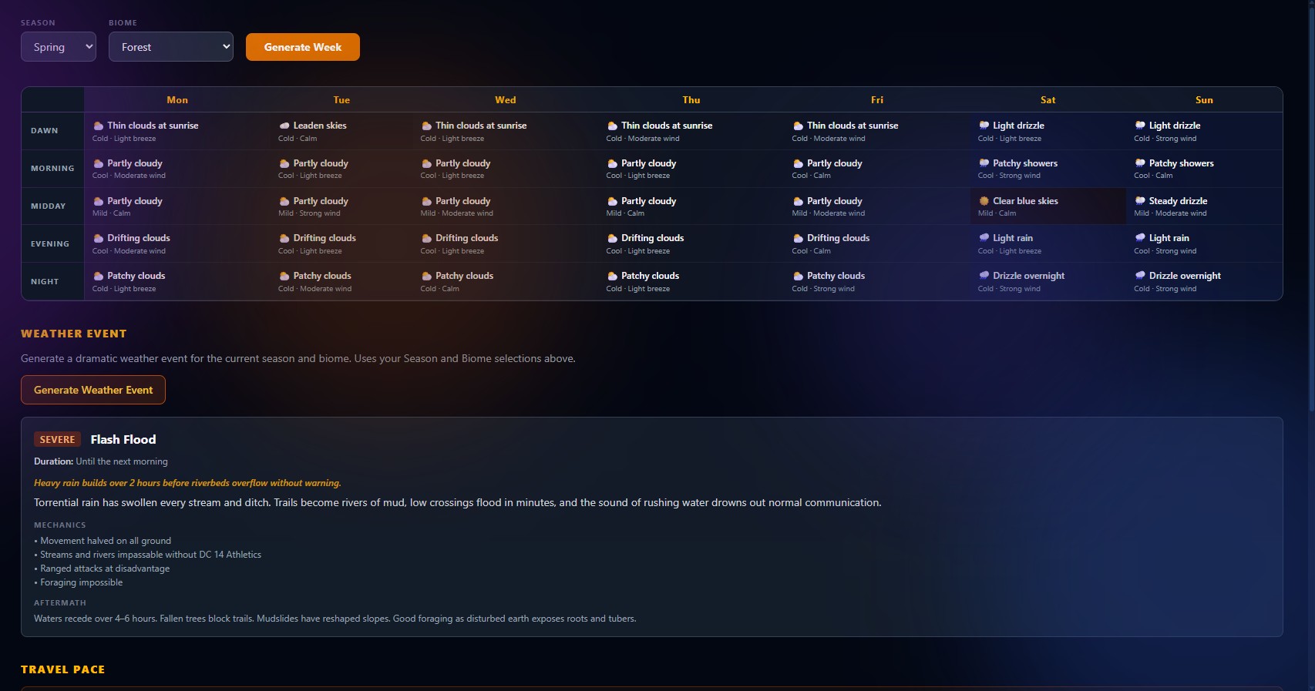Screen dimensions: 1315x691
Task: Click the Thin clouds icon for Monday dawn
Action: (x=99, y=126)
